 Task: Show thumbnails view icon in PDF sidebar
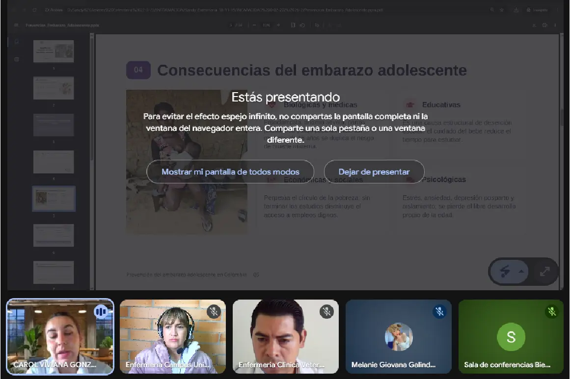coord(16,42)
